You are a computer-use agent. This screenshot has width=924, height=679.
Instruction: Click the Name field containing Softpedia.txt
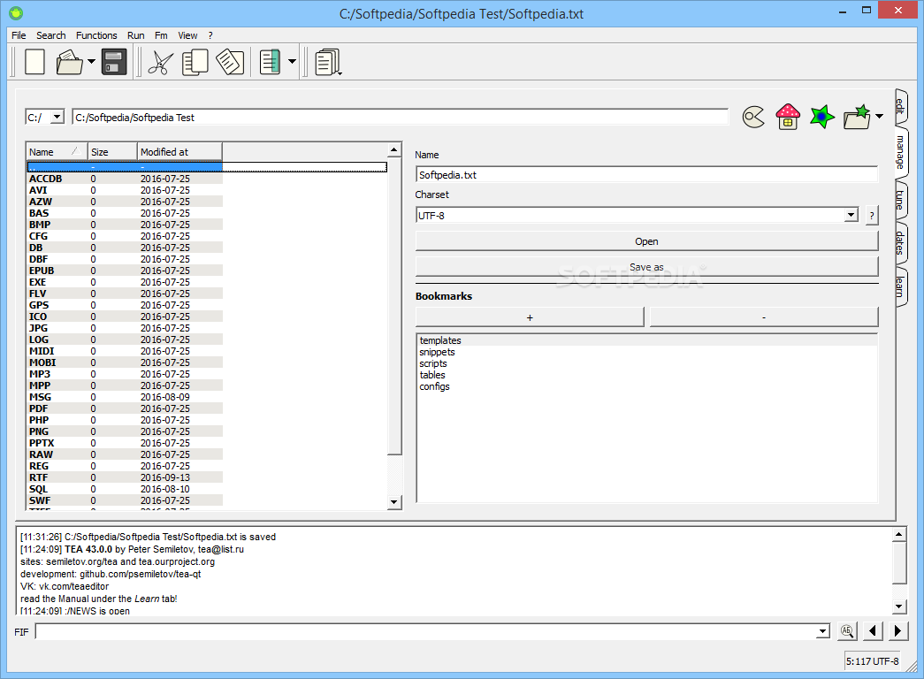[646, 174]
